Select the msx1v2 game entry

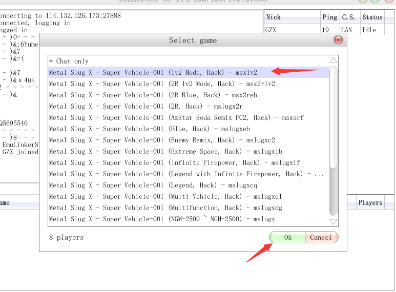[189, 73]
